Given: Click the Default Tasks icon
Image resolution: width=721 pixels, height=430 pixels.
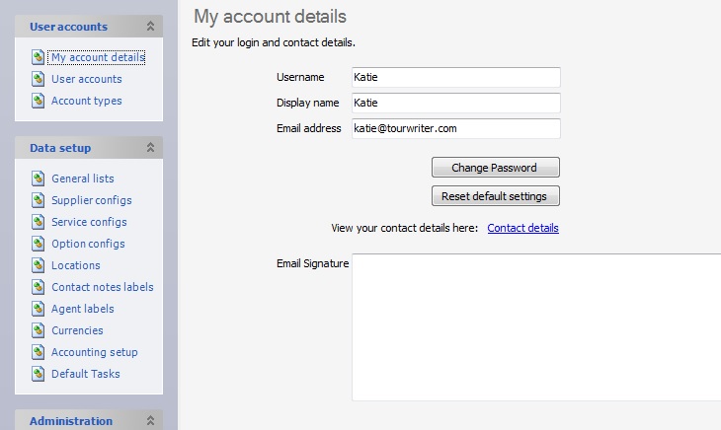Looking at the screenshot, I should pos(39,374).
